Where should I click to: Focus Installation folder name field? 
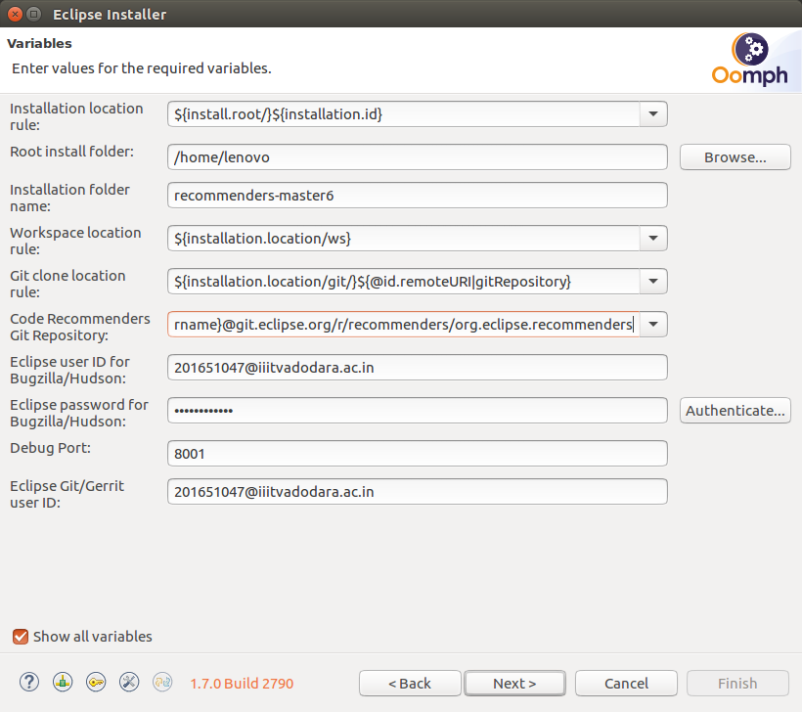(x=418, y=196)
